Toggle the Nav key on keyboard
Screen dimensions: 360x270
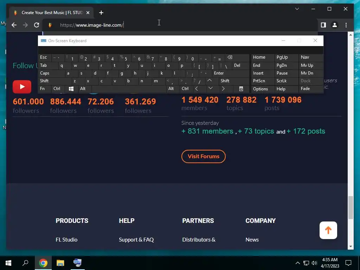pos(311,57)
